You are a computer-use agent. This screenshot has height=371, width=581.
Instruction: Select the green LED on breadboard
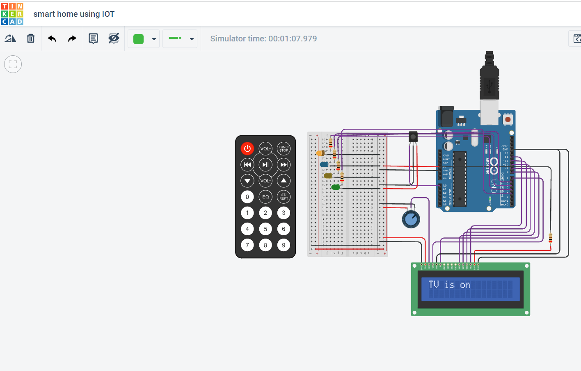pos(336,187)
